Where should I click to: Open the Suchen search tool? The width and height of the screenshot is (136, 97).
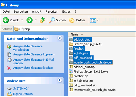click(x=57, y=20)
